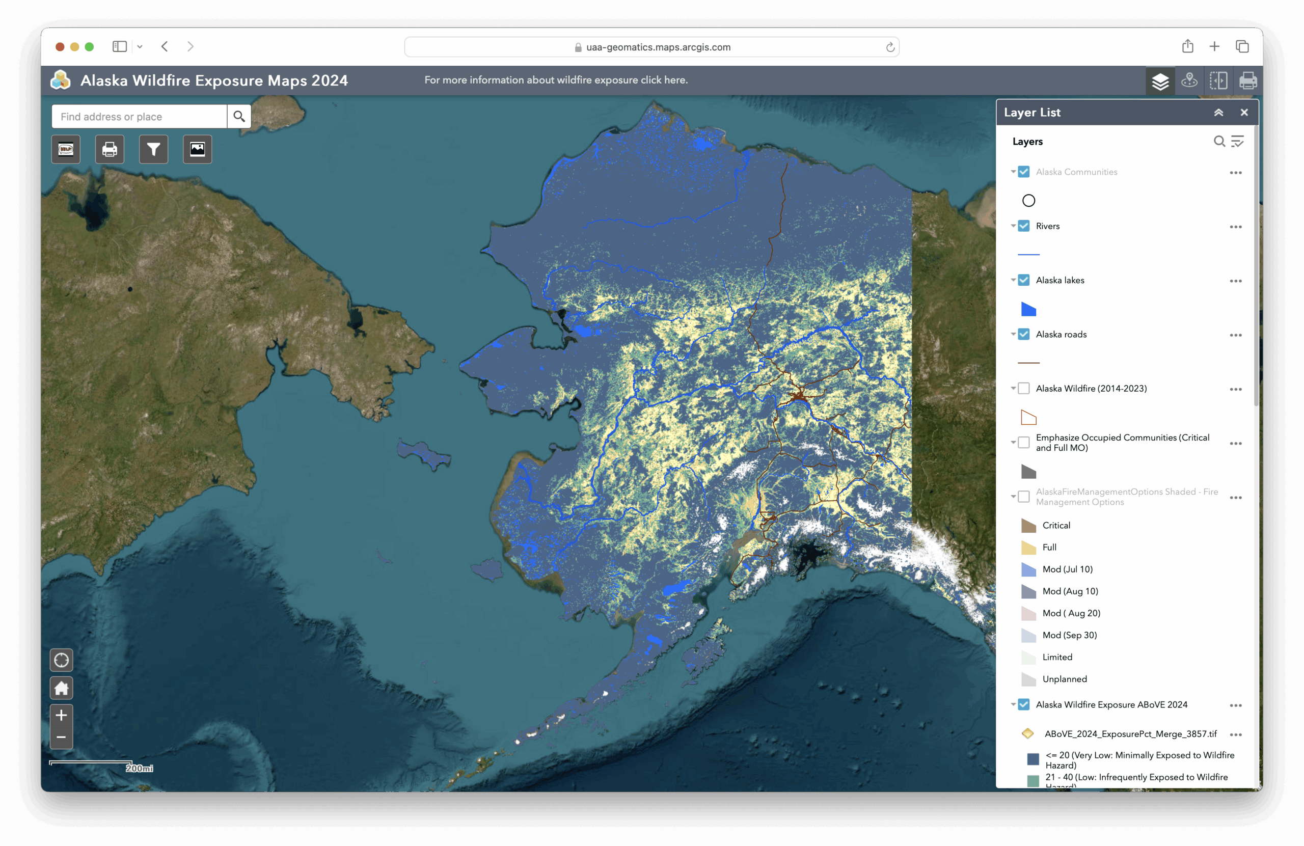The width and height of the screenshot is (1304, 846).
Task: Search layers in Layer List
Action: click(1219, 142)
